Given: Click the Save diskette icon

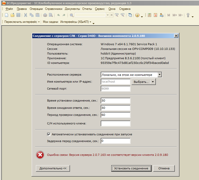Looking at the screenshot, I should pos(18,15).
